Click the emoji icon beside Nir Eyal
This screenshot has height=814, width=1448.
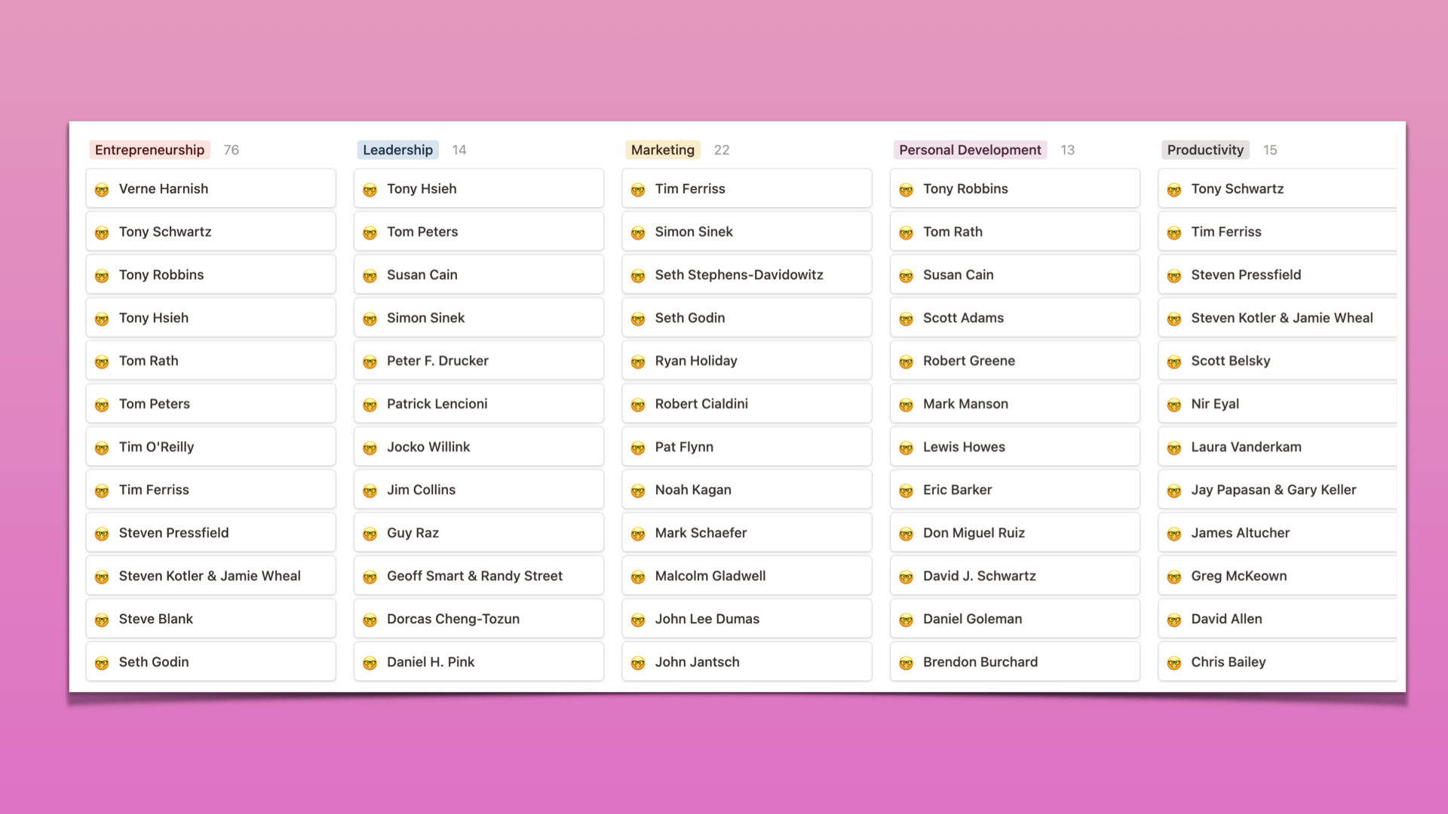click(1174, 405)
